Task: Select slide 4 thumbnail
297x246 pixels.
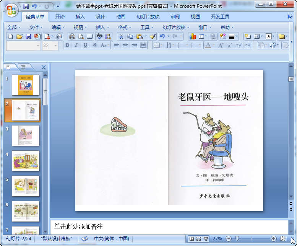Action: [26, 161]
